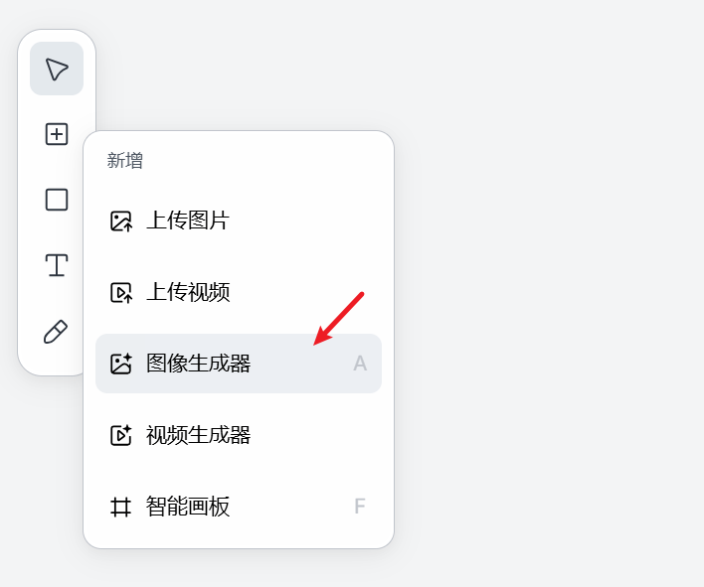The image size is (704, 587).
Task: Click the red arrow annotation
Action: pos(339,318)
